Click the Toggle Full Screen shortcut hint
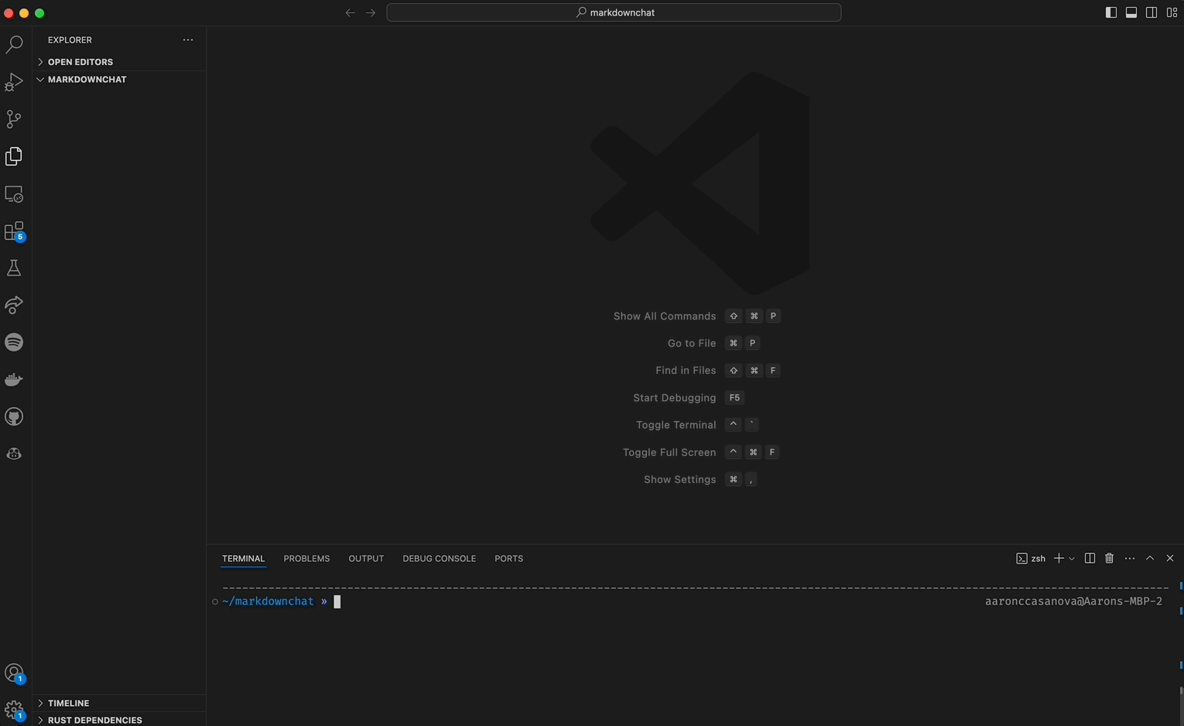 click(701, 452)
